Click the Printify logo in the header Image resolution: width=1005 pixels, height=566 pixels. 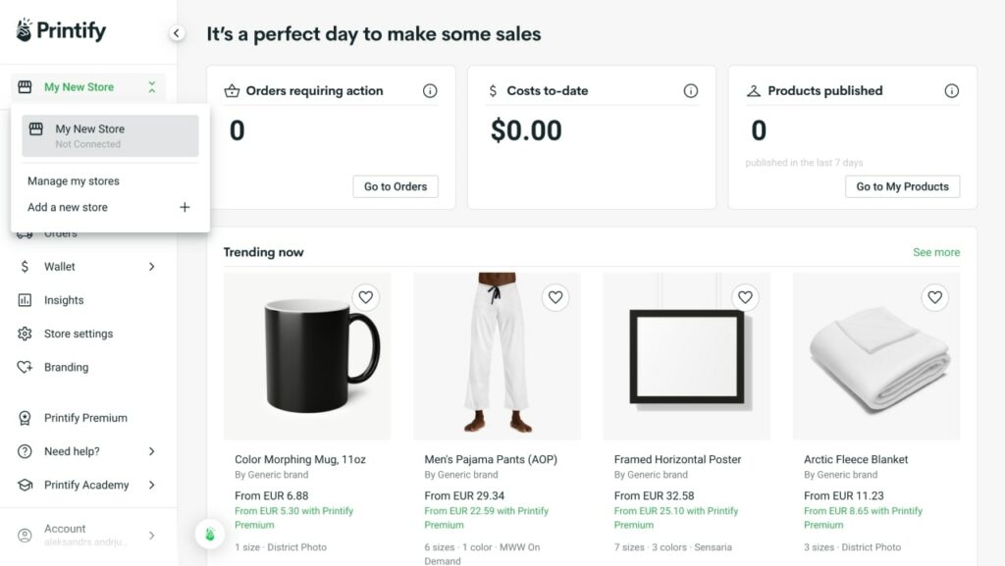(x=61, y=30)
